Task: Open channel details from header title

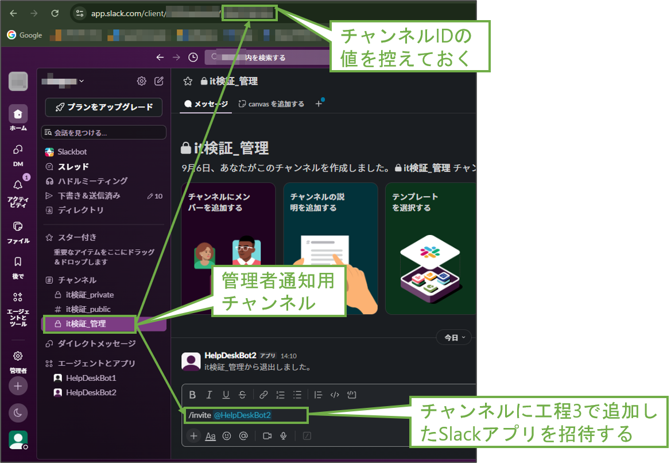Action: point(229,81)
